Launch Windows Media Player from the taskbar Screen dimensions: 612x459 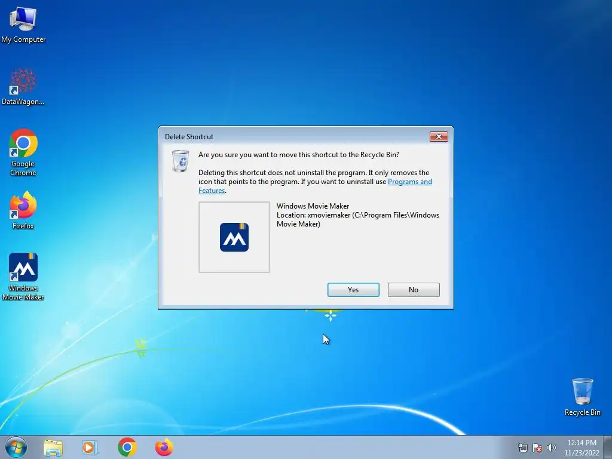90,448
